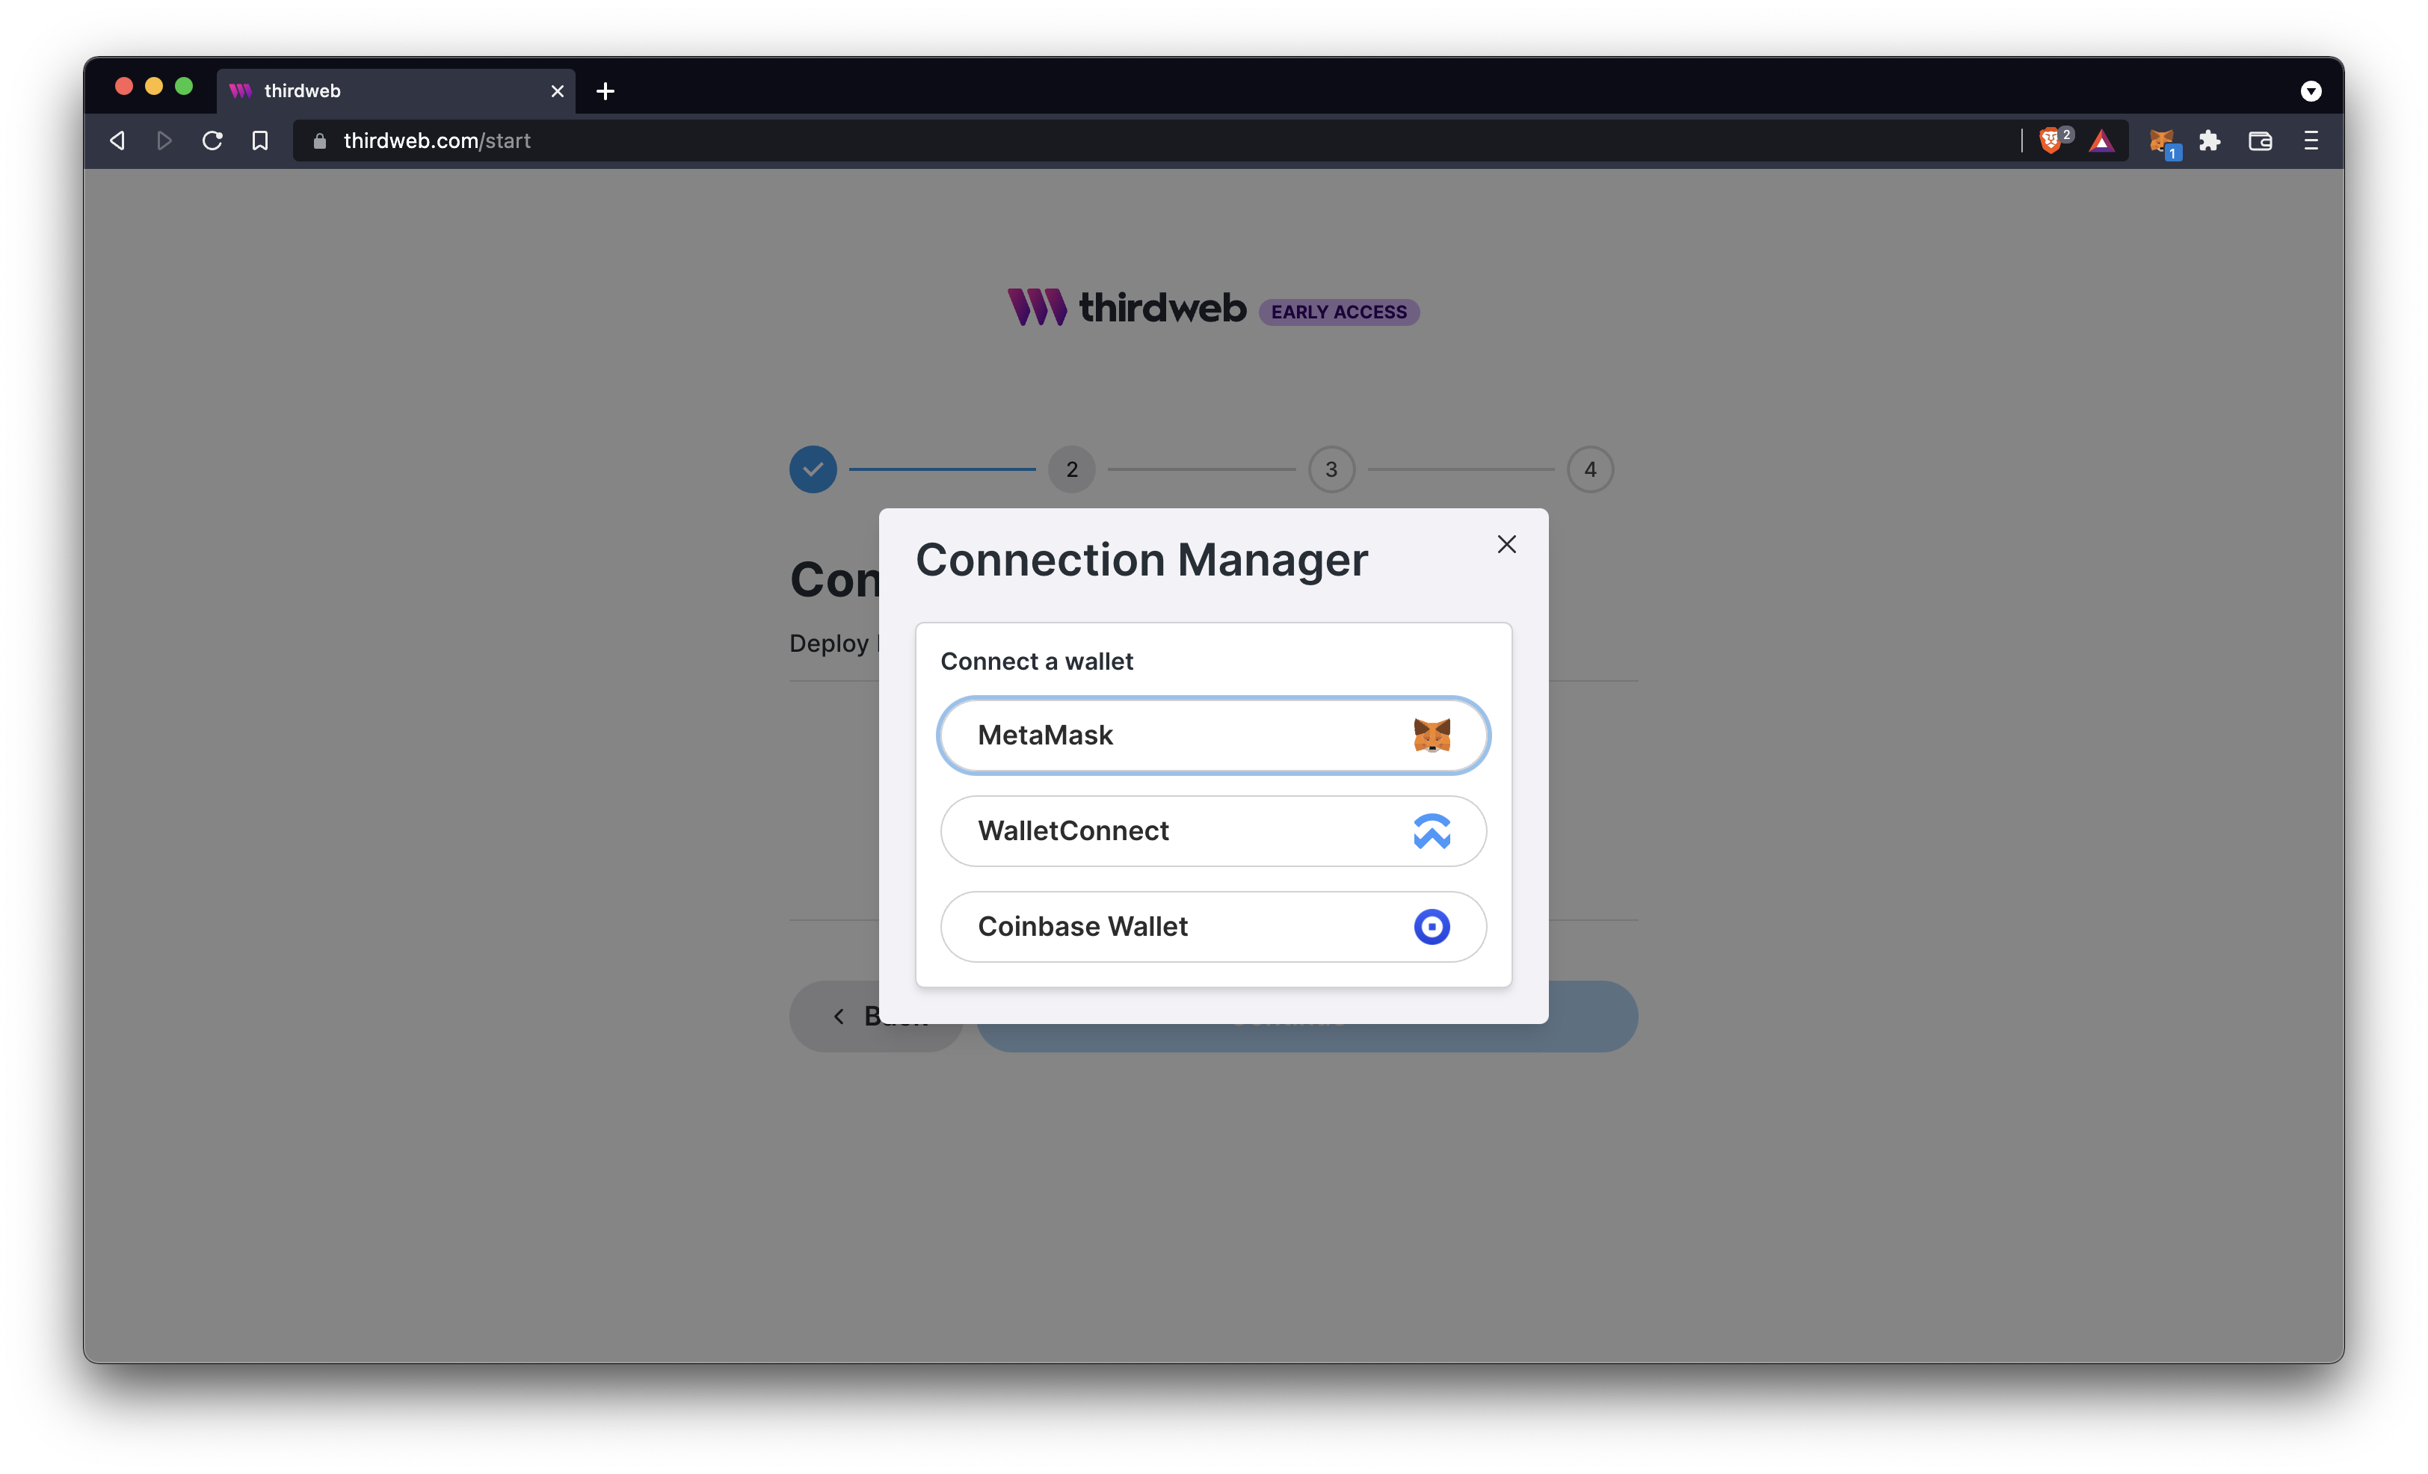Click the Connection Manager heading
This screenshot has height=1474, width=2428.
tap(1141, 560)
